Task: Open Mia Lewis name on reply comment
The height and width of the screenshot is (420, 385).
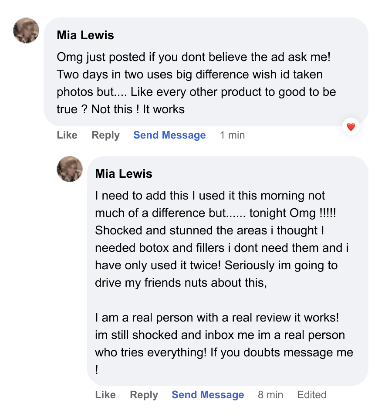Action: click(x=124, y=173)
